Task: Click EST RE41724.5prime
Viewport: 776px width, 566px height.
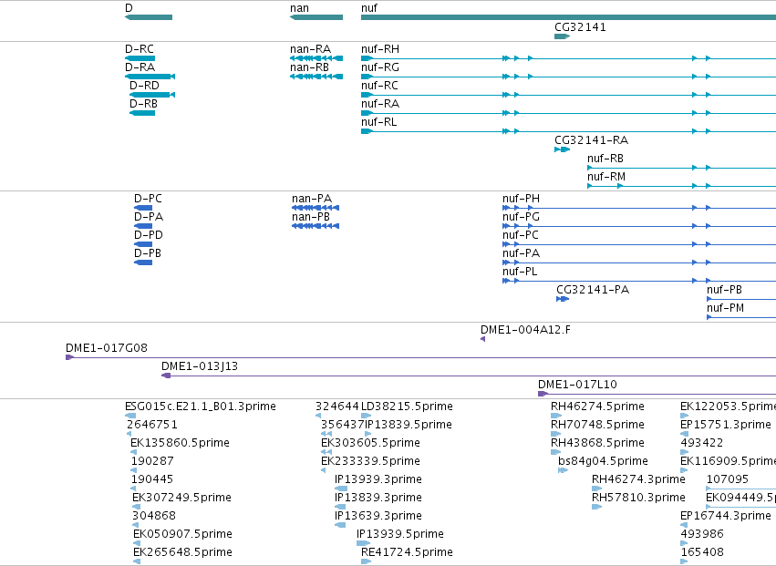Action: (x=367, y=561)
